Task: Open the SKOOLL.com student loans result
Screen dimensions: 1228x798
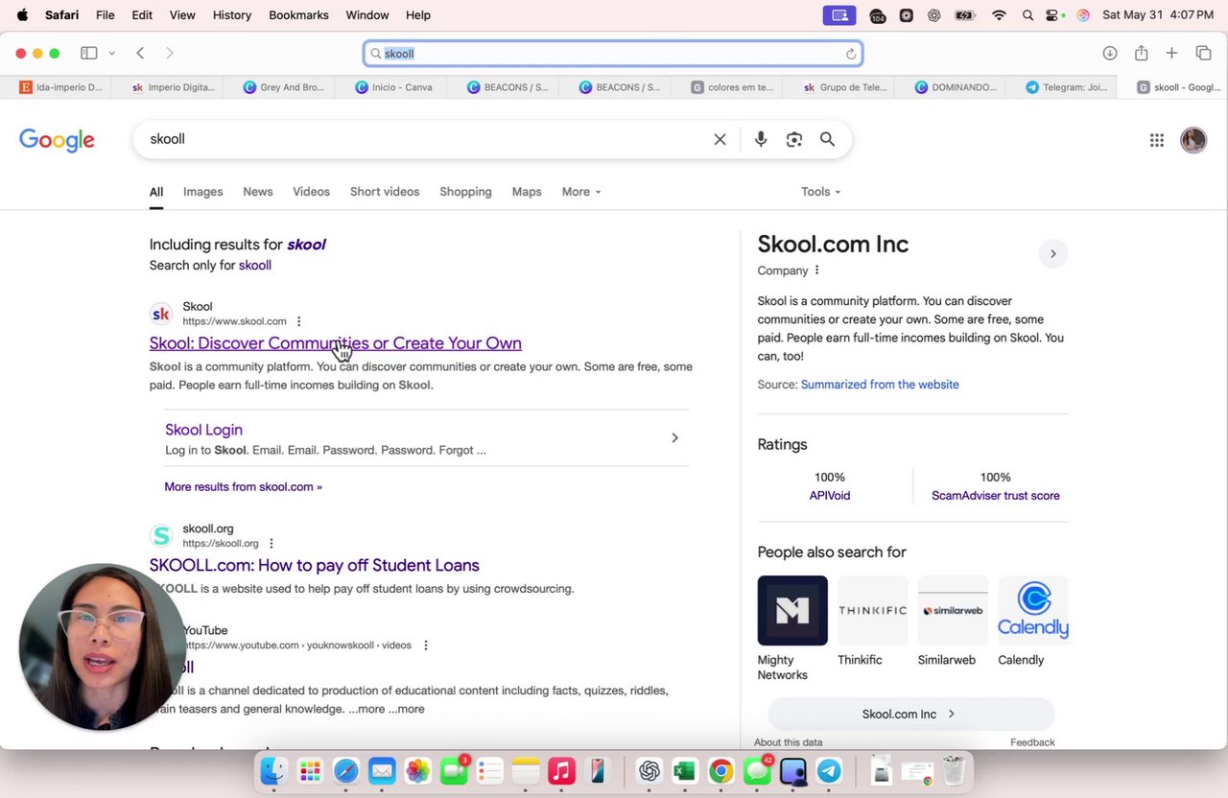Action: point(315,566)
